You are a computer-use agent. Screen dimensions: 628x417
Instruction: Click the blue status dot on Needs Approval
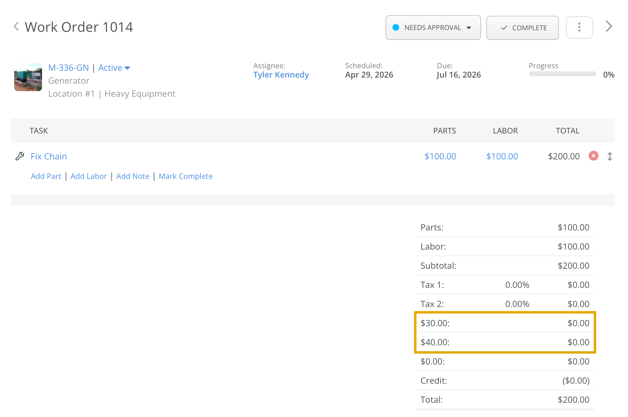[396, 27]
